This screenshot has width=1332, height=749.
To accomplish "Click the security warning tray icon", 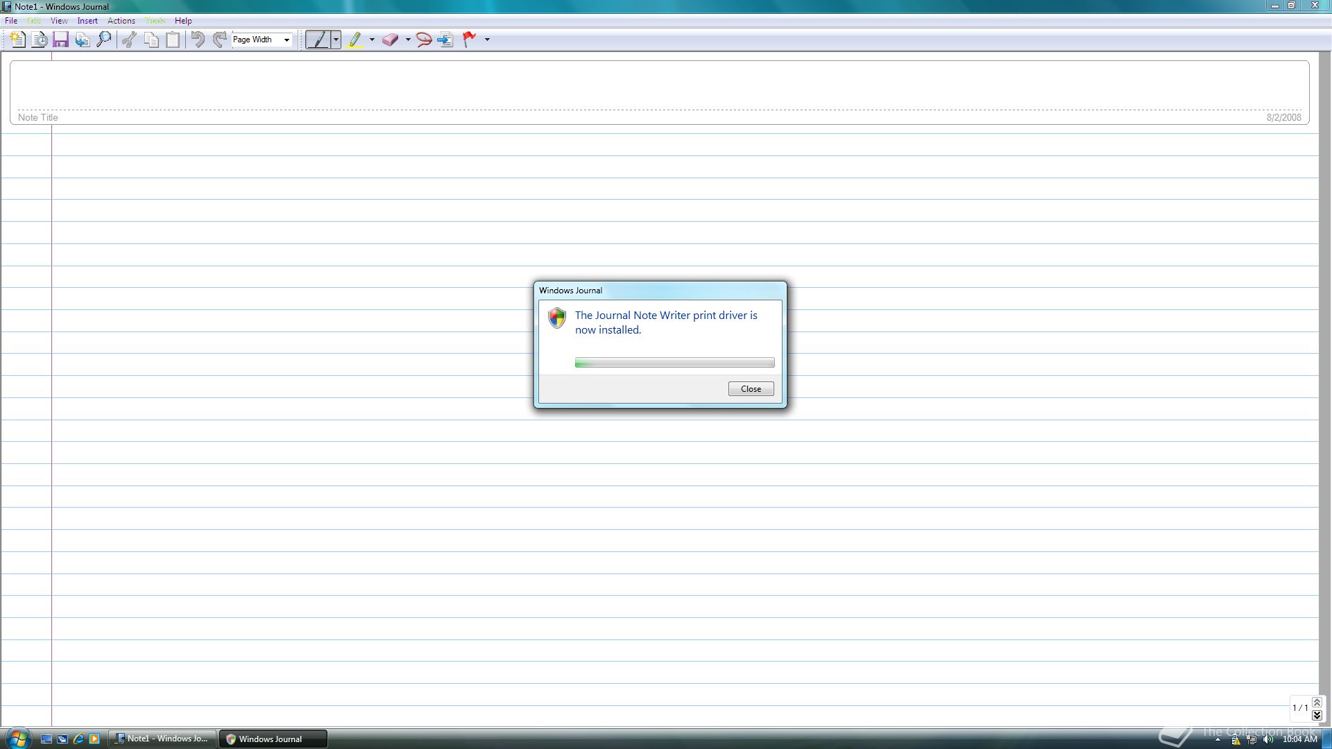I will 1236,739.
